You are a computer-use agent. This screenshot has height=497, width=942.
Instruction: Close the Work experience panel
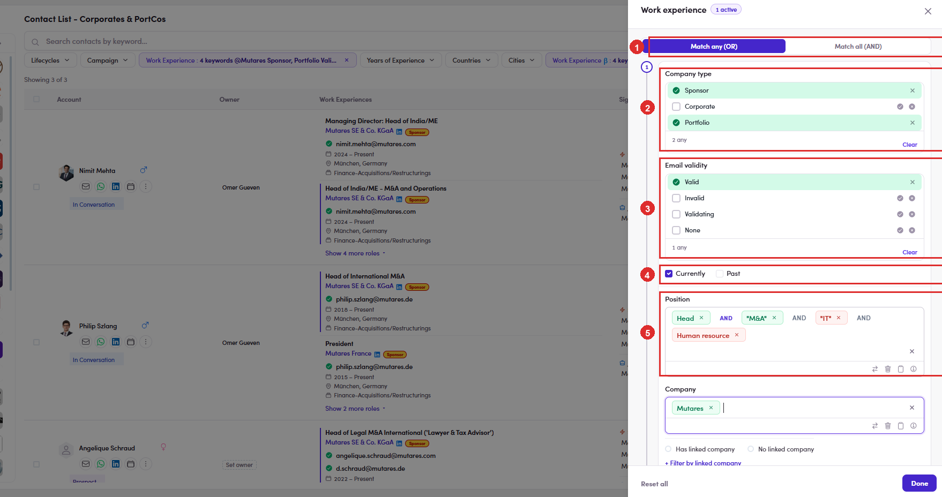tap(928, 11)
